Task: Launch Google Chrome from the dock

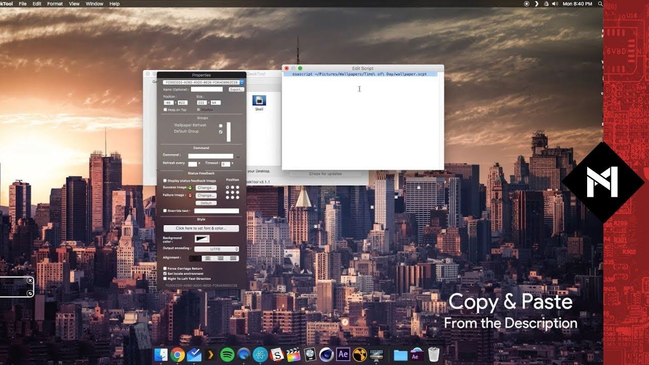Action: coord(177,354)
